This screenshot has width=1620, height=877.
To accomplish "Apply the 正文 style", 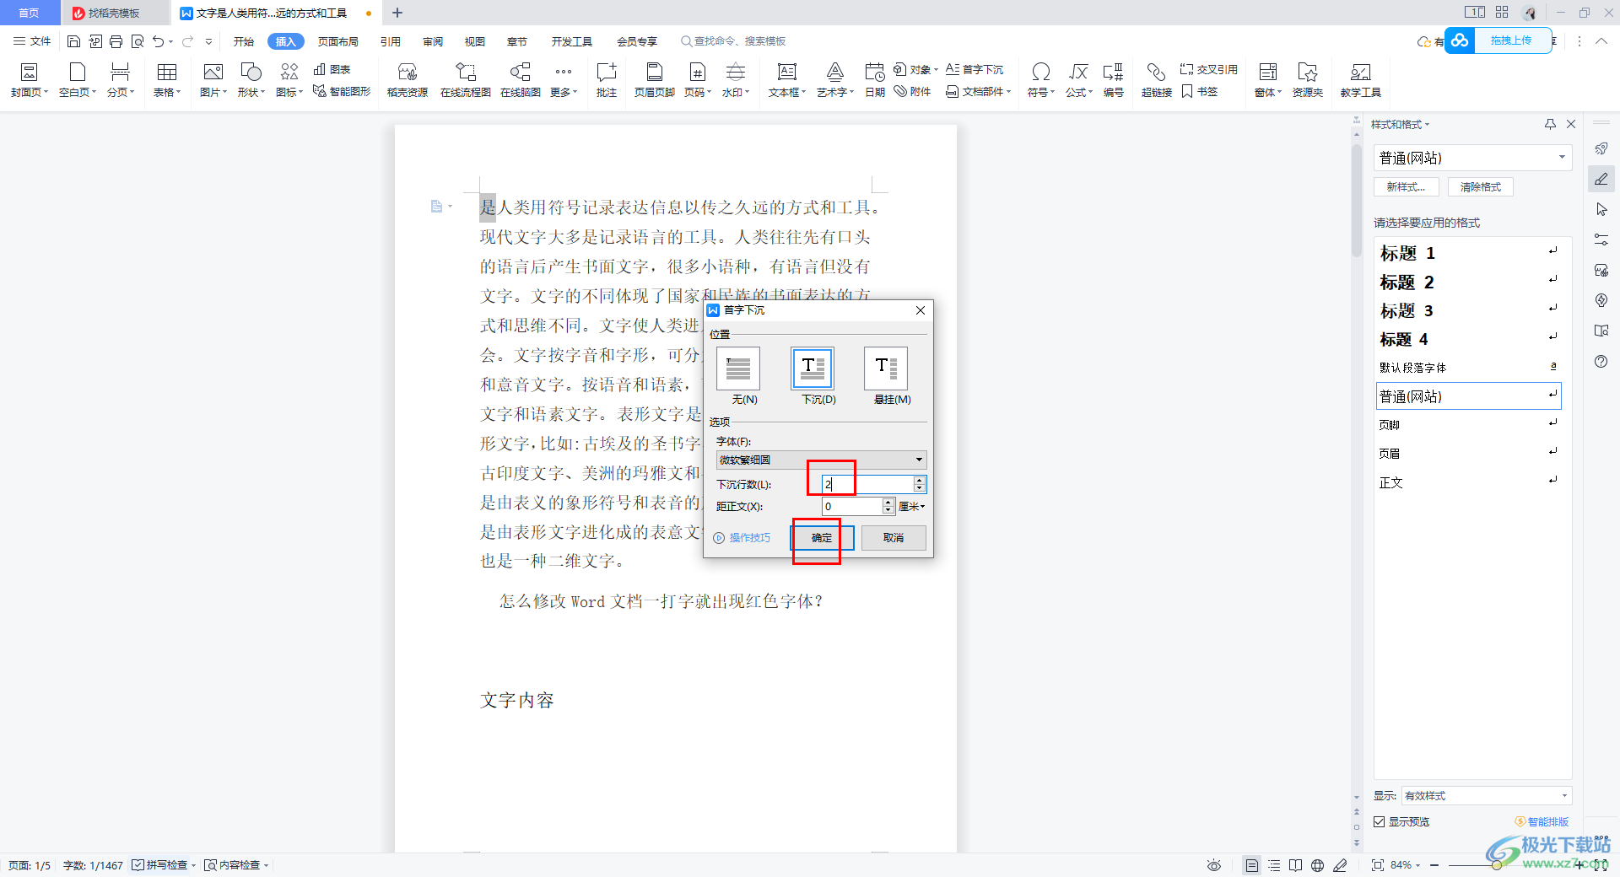I will (x=1468, y=482).
